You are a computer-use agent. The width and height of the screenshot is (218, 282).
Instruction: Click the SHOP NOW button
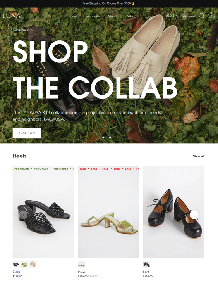pyautogui.click(x=27, y=133)
